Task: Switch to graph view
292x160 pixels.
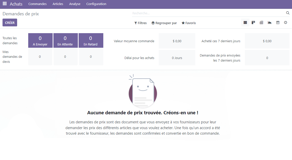Action: (x=270, y=23)
